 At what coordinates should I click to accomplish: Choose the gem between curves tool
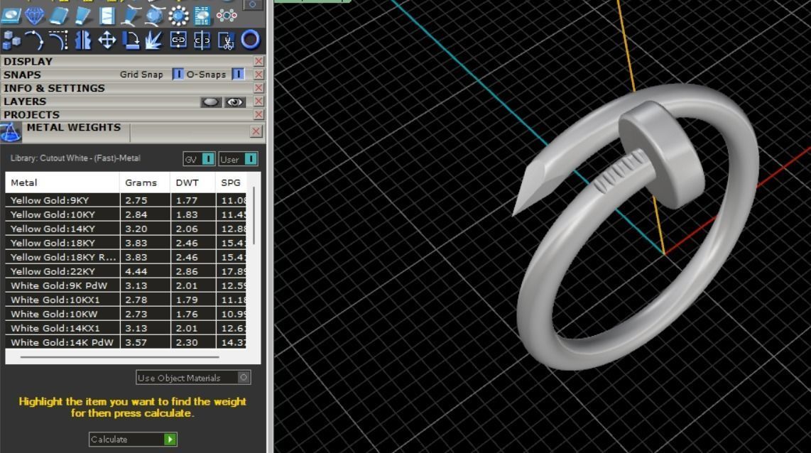154,16
